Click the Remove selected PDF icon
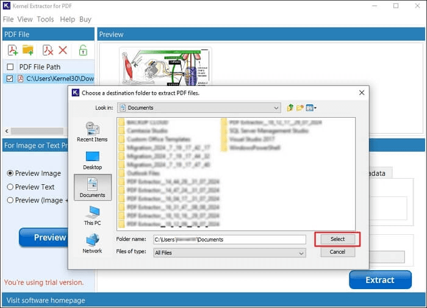This screenshot has width=427, height=308. 48,50
